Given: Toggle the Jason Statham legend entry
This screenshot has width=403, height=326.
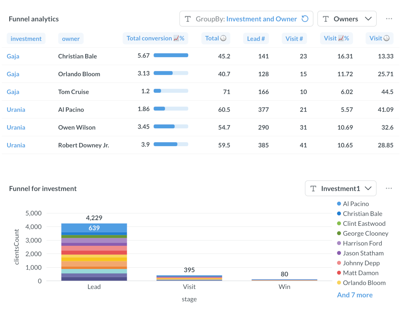Looking at the screenshot, I should pos(363,253).
